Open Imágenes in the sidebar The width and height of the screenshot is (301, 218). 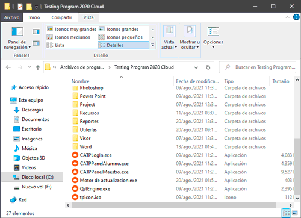point(28,139)
